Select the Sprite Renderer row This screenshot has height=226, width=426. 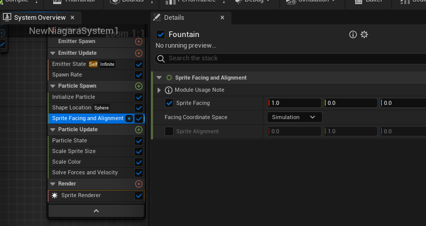[x=96, y=196]
